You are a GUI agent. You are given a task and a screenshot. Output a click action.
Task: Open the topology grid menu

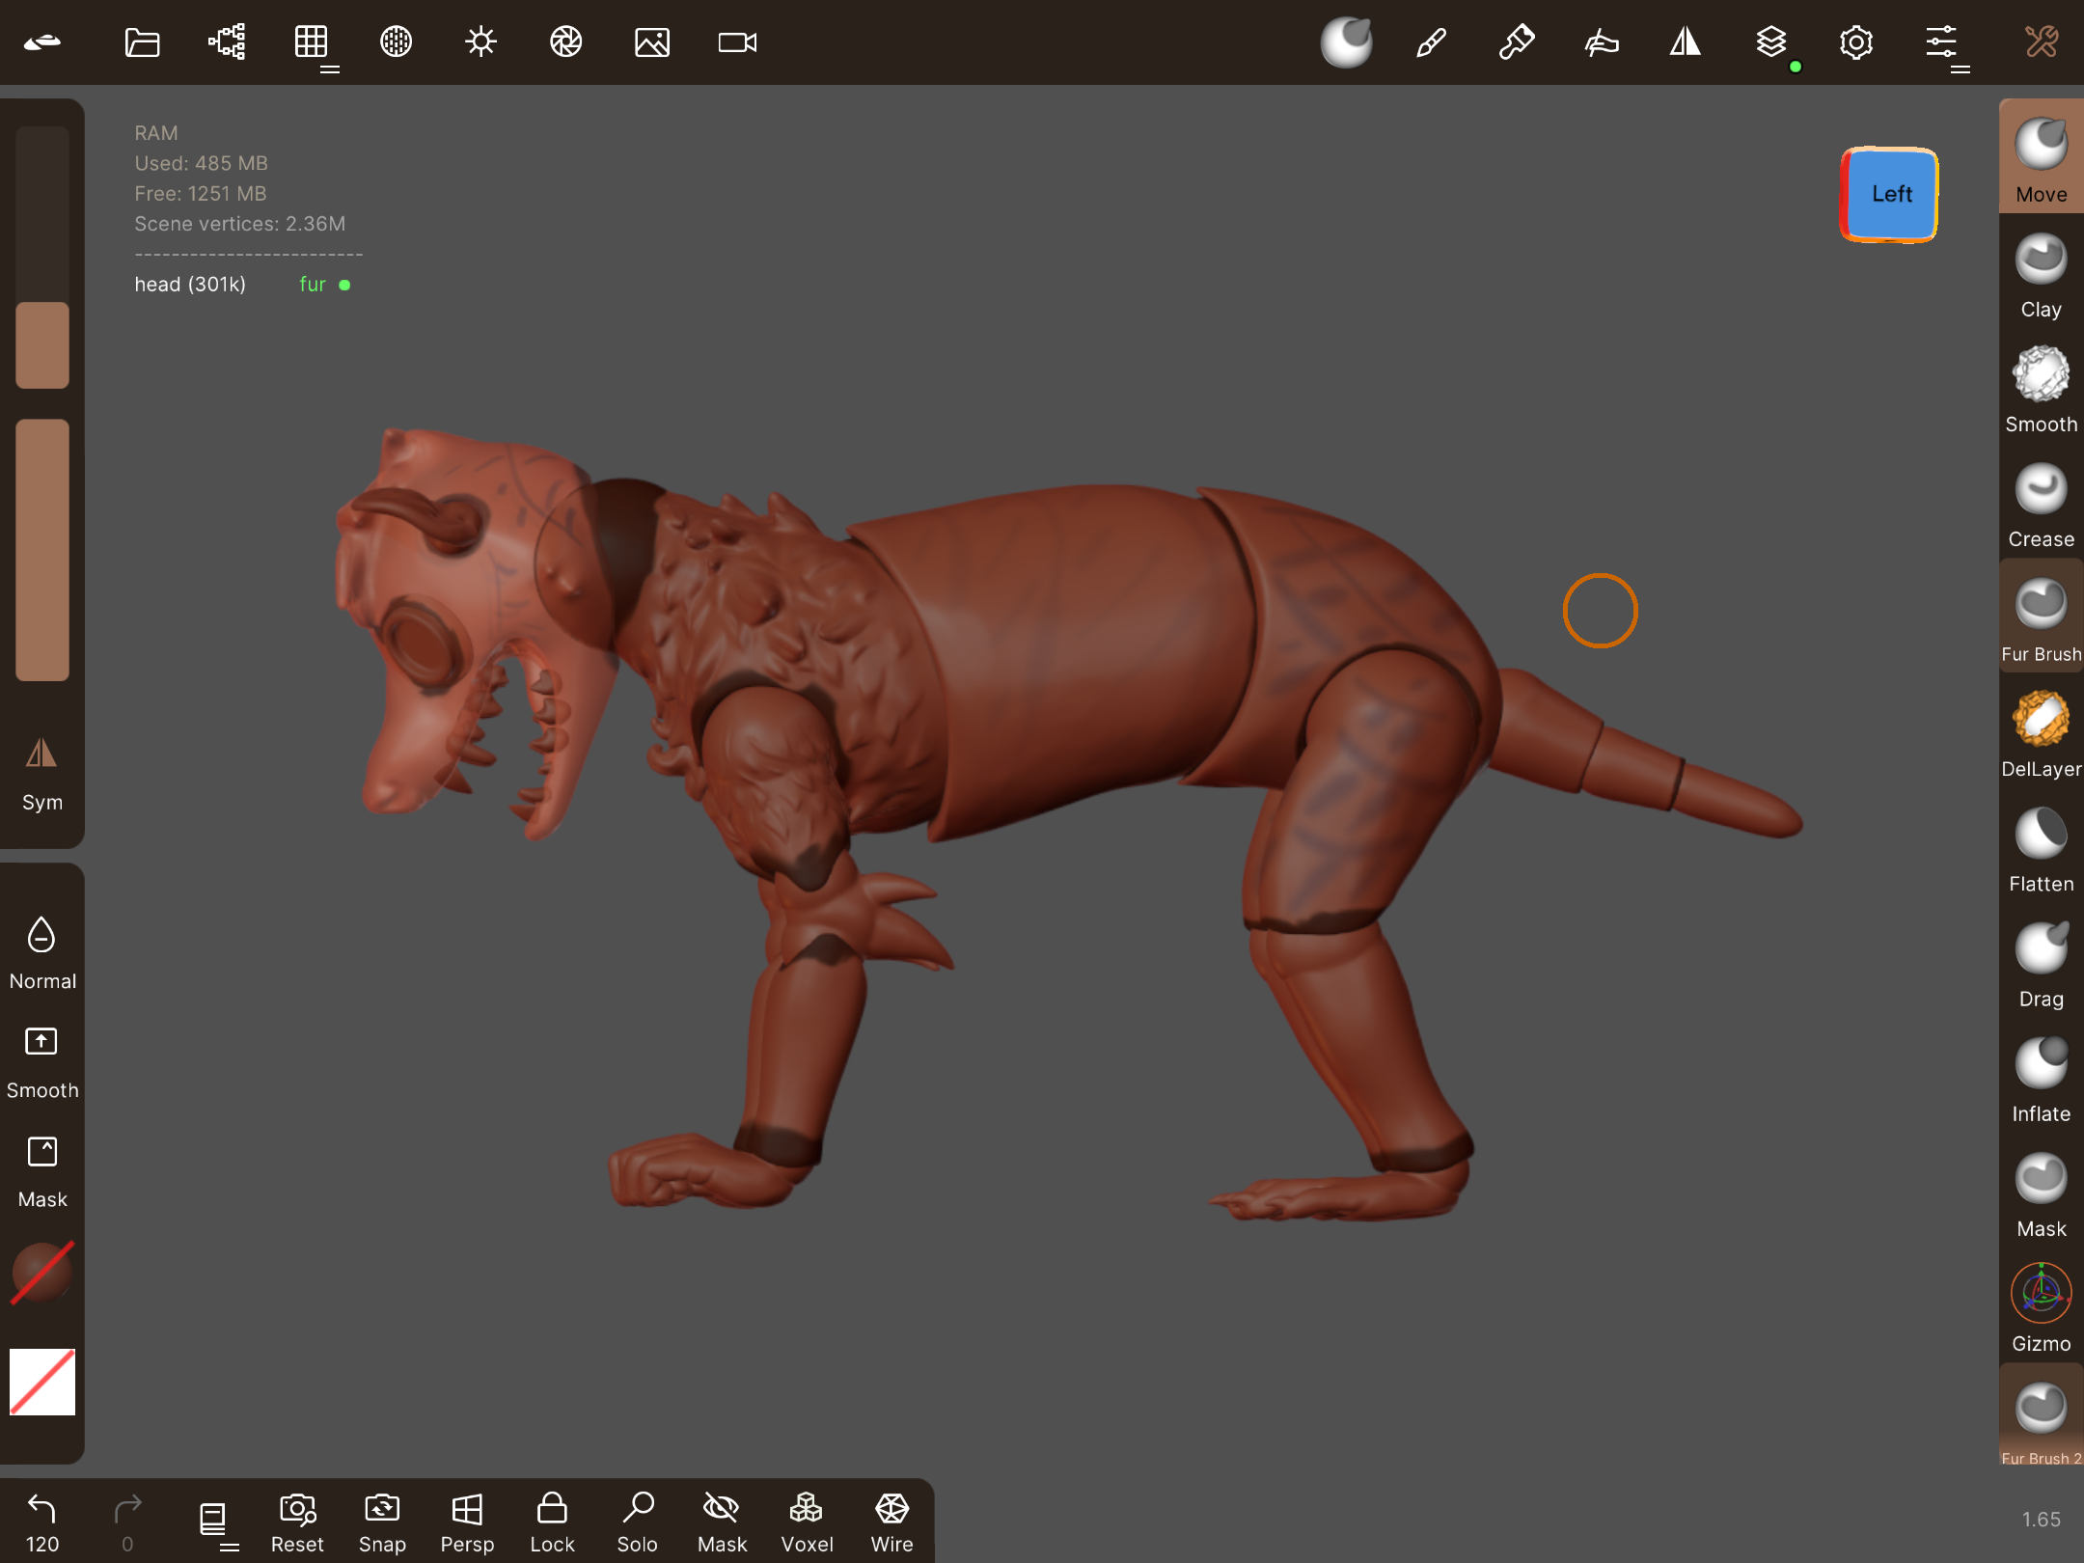[312, 42]
